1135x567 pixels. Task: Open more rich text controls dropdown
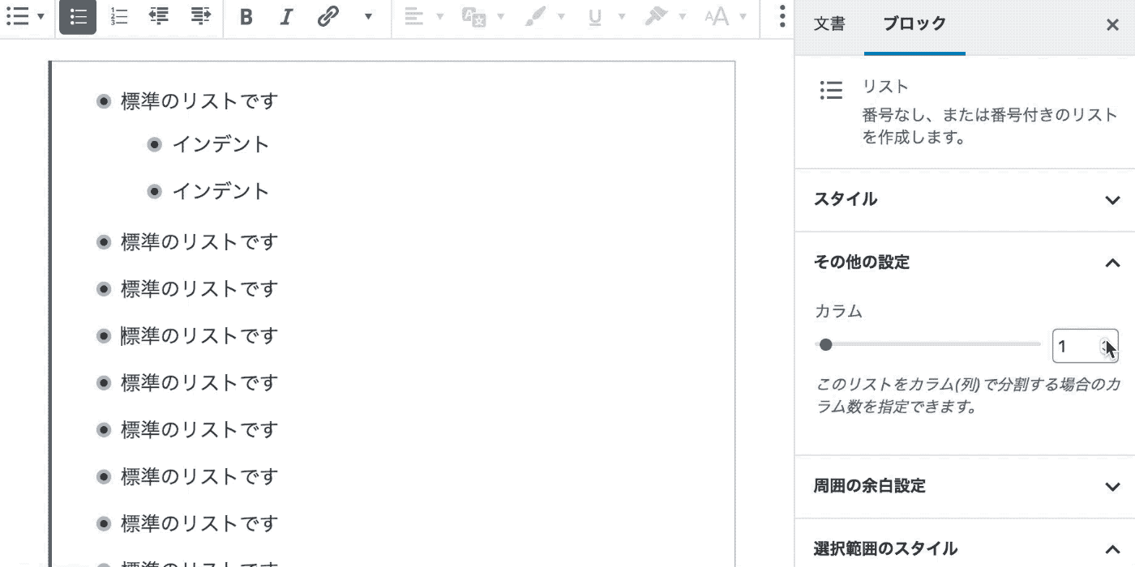[368, 17]
